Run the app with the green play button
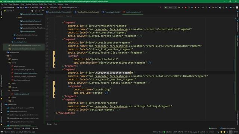 pyautogui.click(x=179, y=7)
